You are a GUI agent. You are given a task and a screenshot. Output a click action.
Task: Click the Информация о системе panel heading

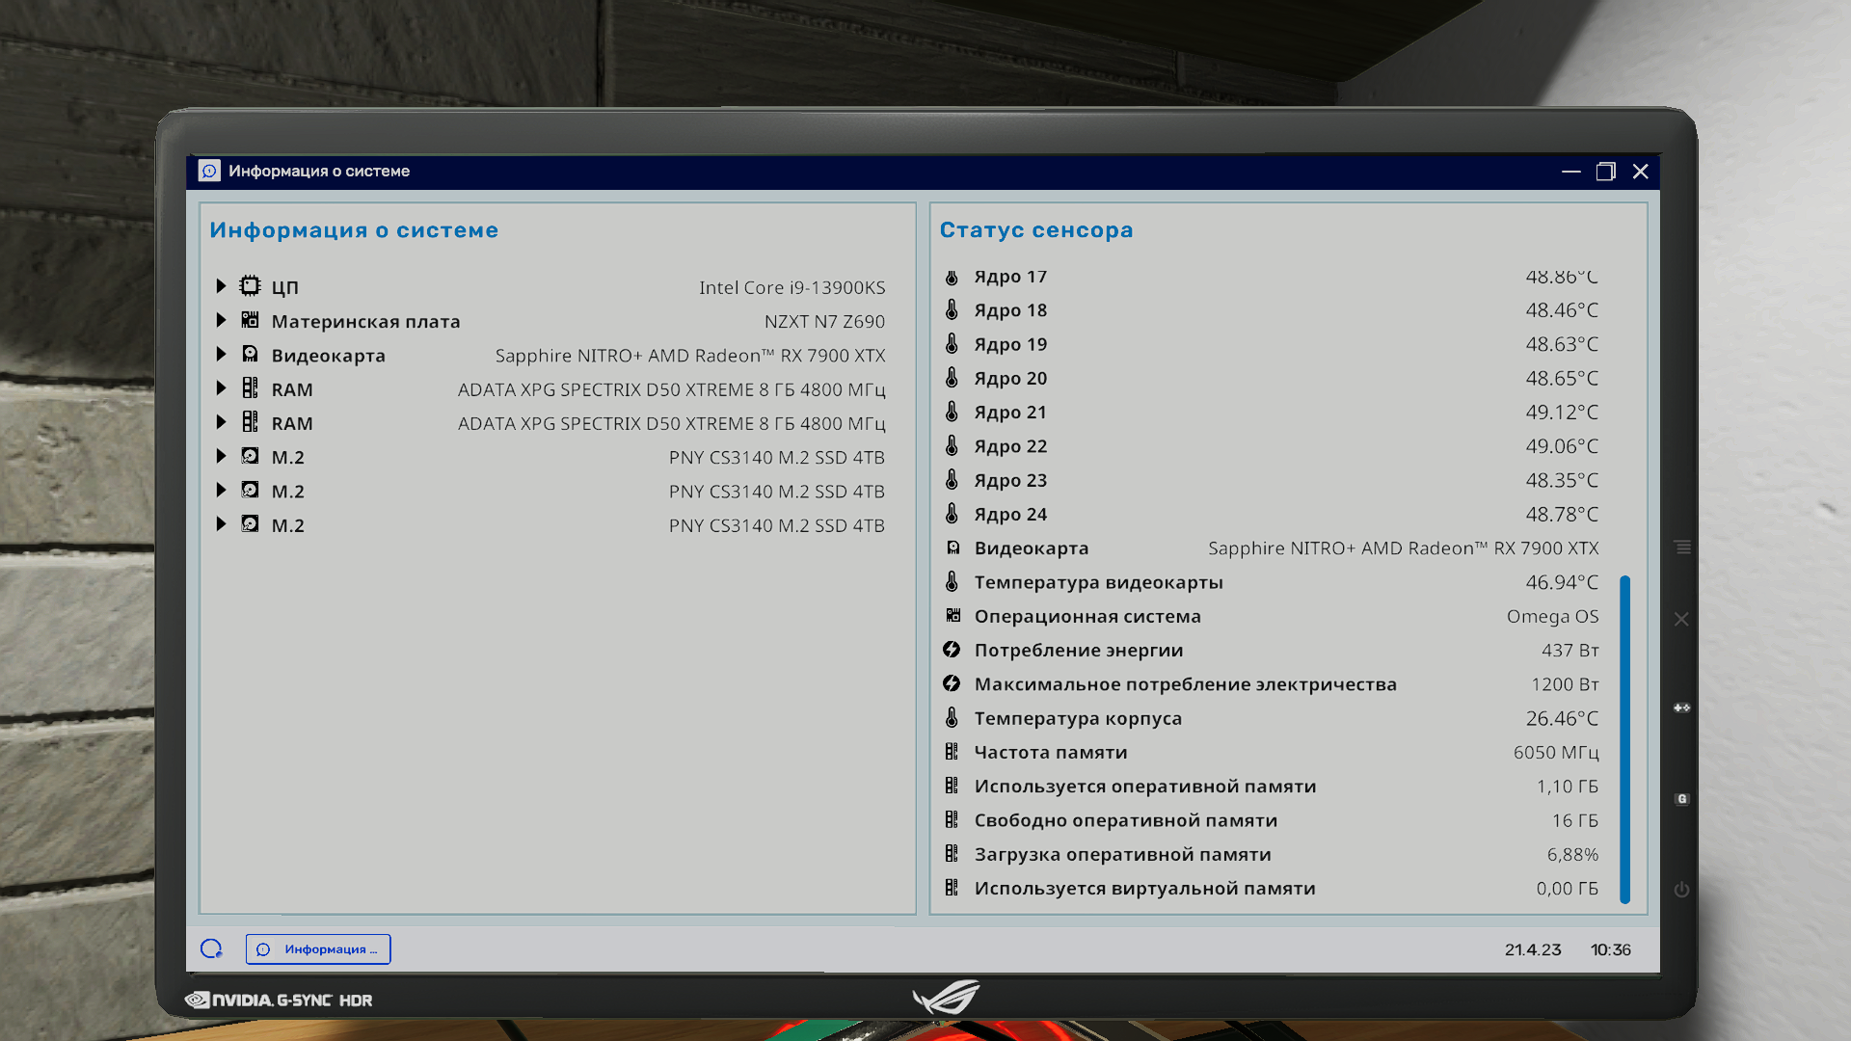[354, 230]
